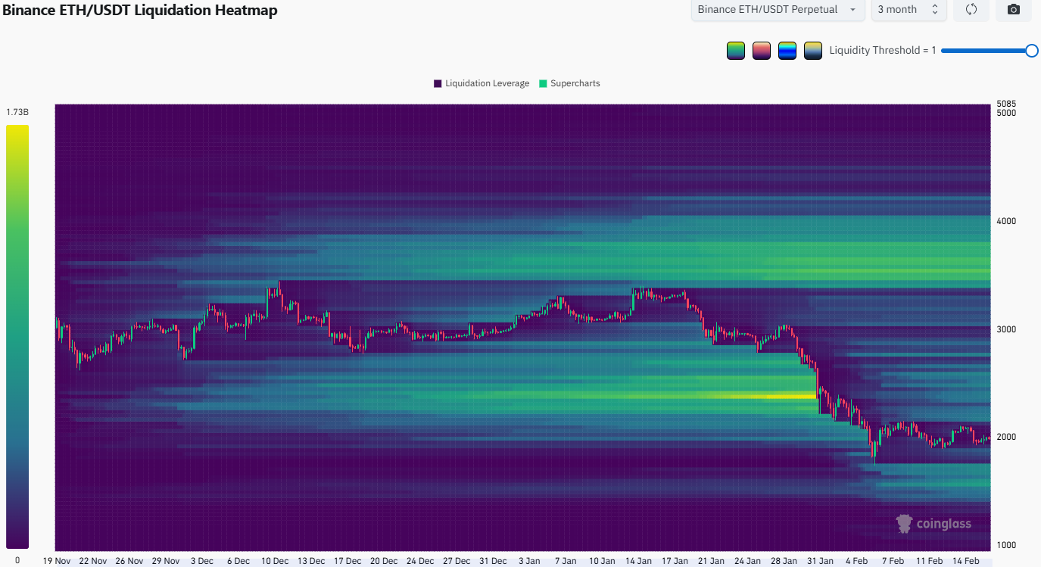Viewport: 1041px width, 567px height.
Task: Click the Liquidity Threshold slider handle
Action: [x=1031, y=51]
